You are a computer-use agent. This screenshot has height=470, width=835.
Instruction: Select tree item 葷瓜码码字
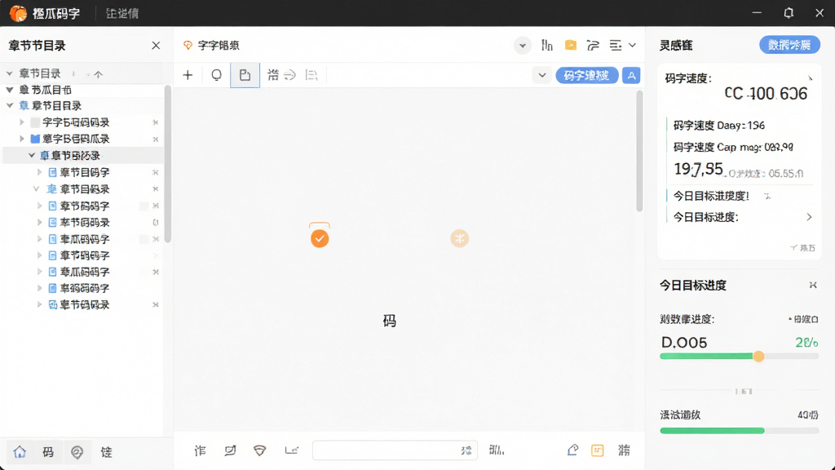85,272
